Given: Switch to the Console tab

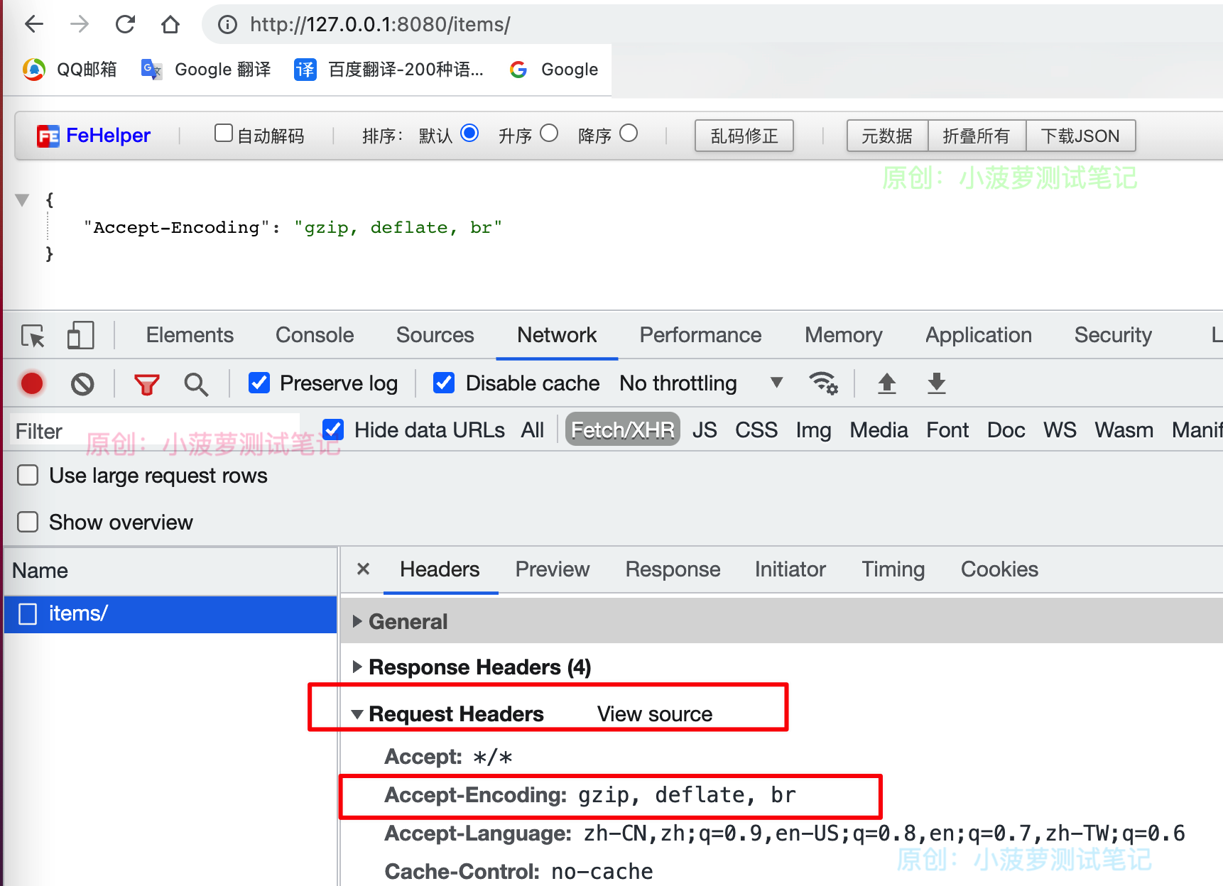Looking at the screenshot, I should point(315,335).
